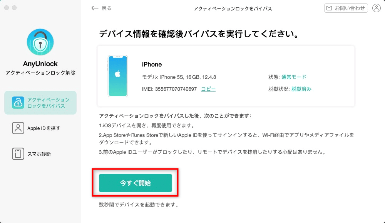Click the 通常モード status text
Viewport: 385px width, 223px height.
click(294, 77)
